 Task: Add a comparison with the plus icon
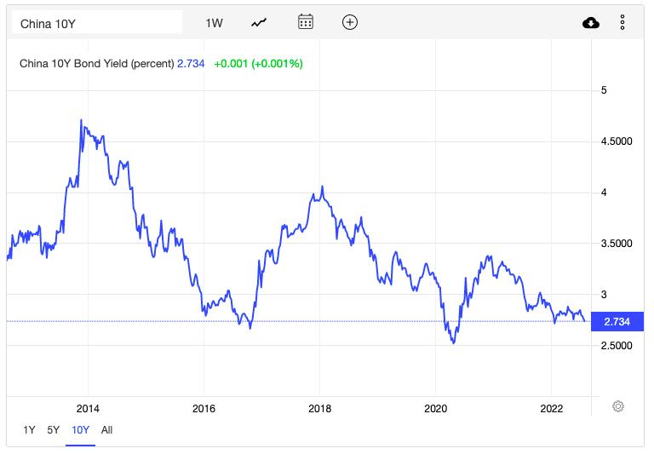pyautogui.click(x=349, y=22)
